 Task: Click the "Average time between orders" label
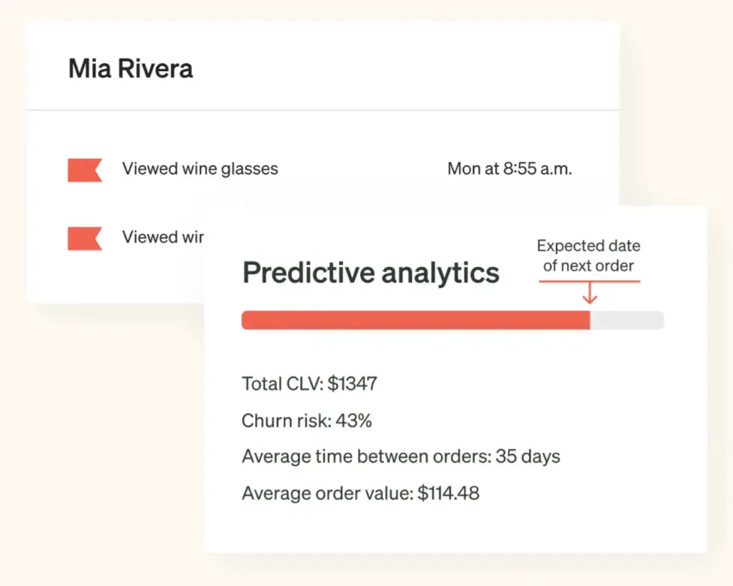[x=365, y=457]
